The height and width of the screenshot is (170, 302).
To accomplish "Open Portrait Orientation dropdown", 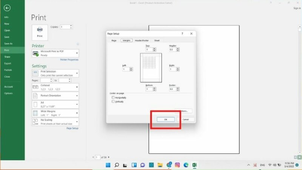I will (55, 96).
